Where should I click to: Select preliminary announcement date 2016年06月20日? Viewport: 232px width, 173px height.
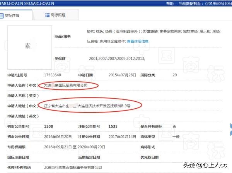click(x=58, y=137)
